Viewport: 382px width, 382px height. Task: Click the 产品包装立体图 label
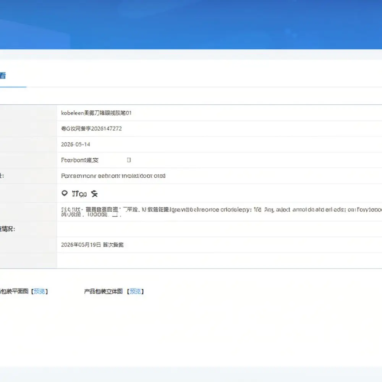click(x=103, y=291)
